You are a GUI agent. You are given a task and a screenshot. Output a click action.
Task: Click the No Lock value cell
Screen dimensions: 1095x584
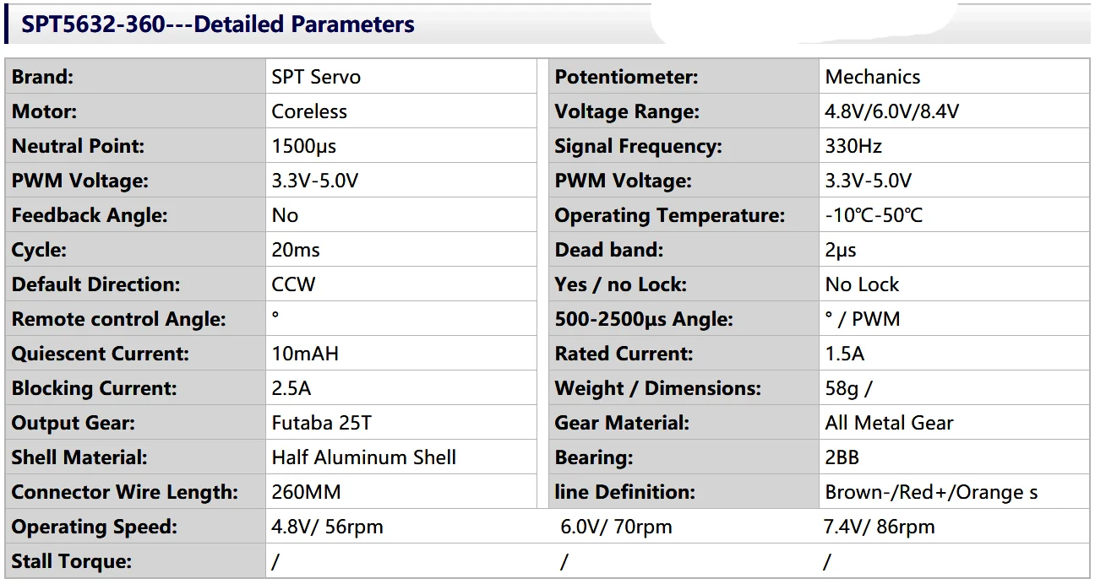tap(862, 284)
